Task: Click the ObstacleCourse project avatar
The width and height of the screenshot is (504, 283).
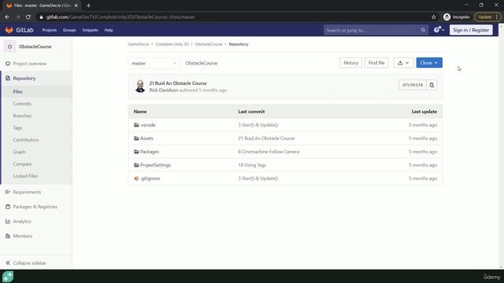Action: [x=9, y=46]
